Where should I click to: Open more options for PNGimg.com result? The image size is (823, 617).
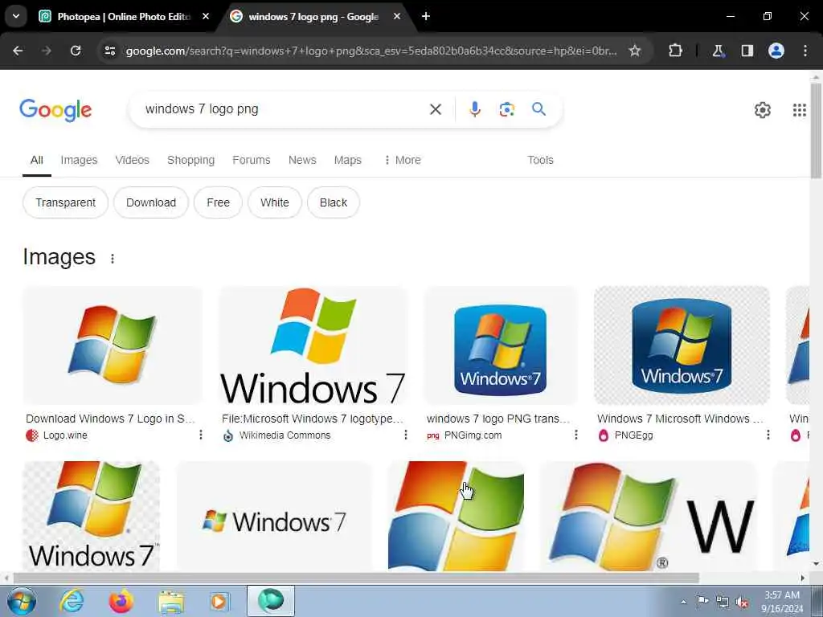point(575,435)
